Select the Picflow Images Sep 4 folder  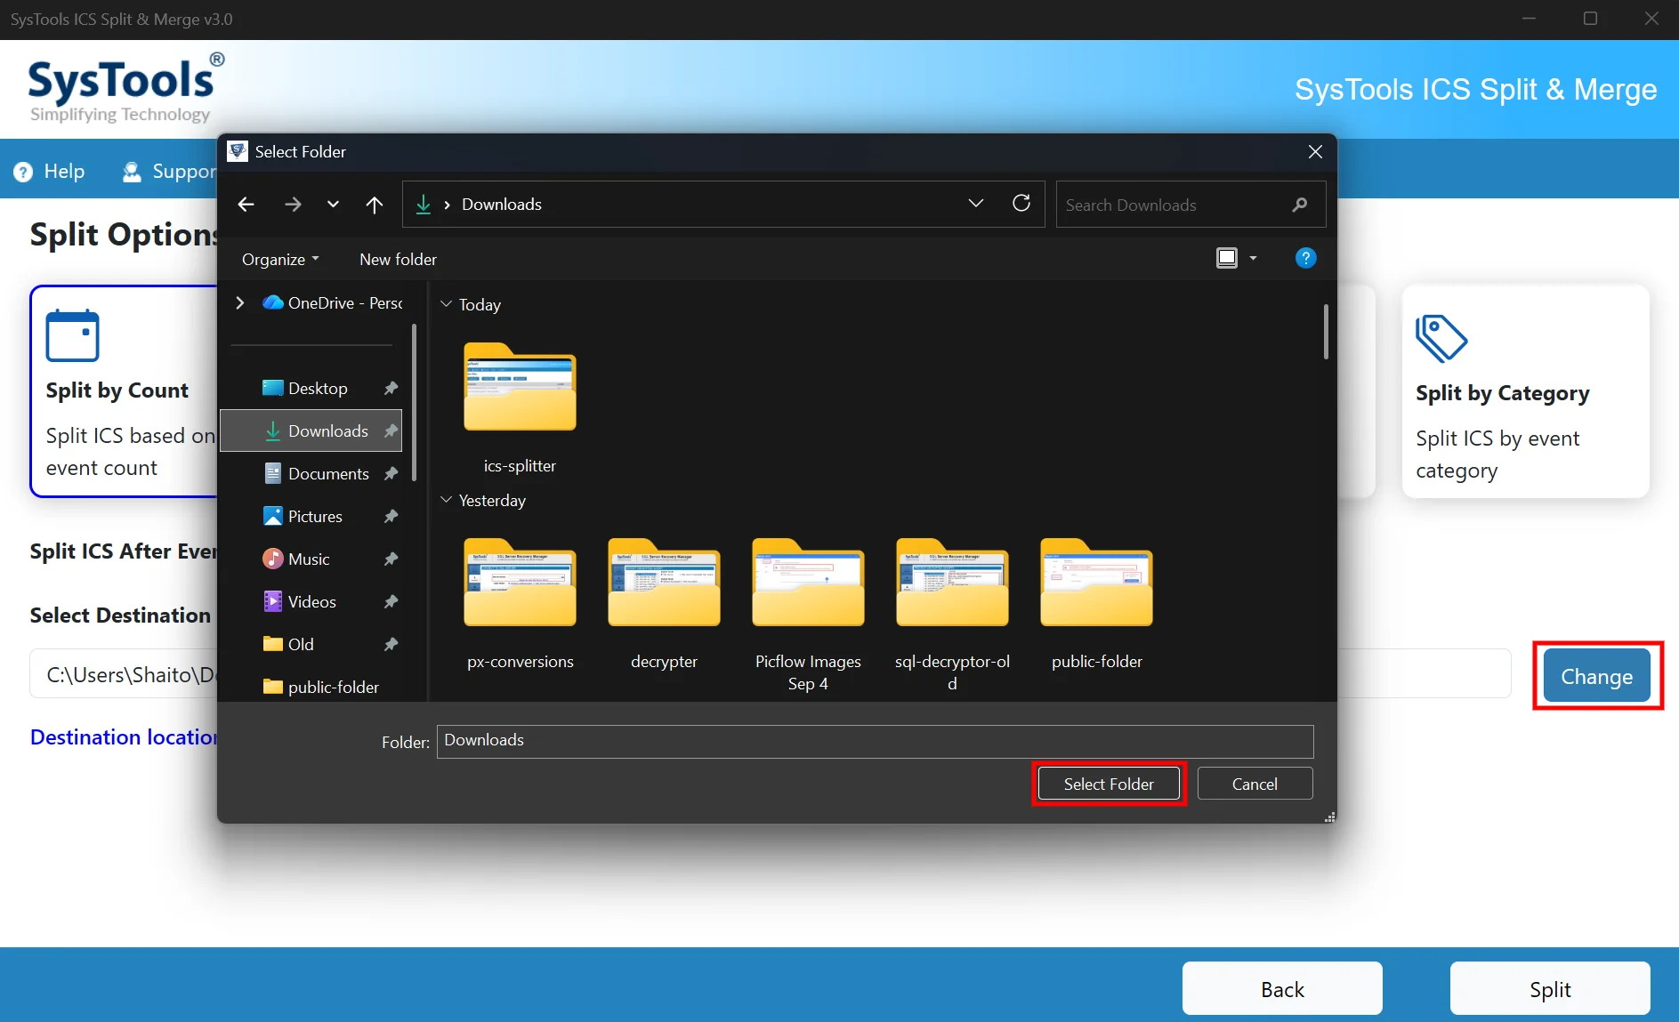pyautogui.click(x=808, y=615)
